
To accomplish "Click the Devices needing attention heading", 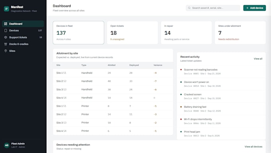I will [x=73, y=145].
